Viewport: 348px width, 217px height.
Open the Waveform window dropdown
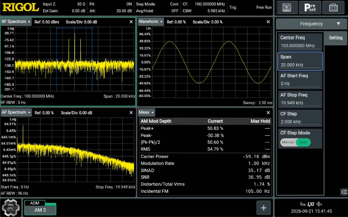click(151, 22)
